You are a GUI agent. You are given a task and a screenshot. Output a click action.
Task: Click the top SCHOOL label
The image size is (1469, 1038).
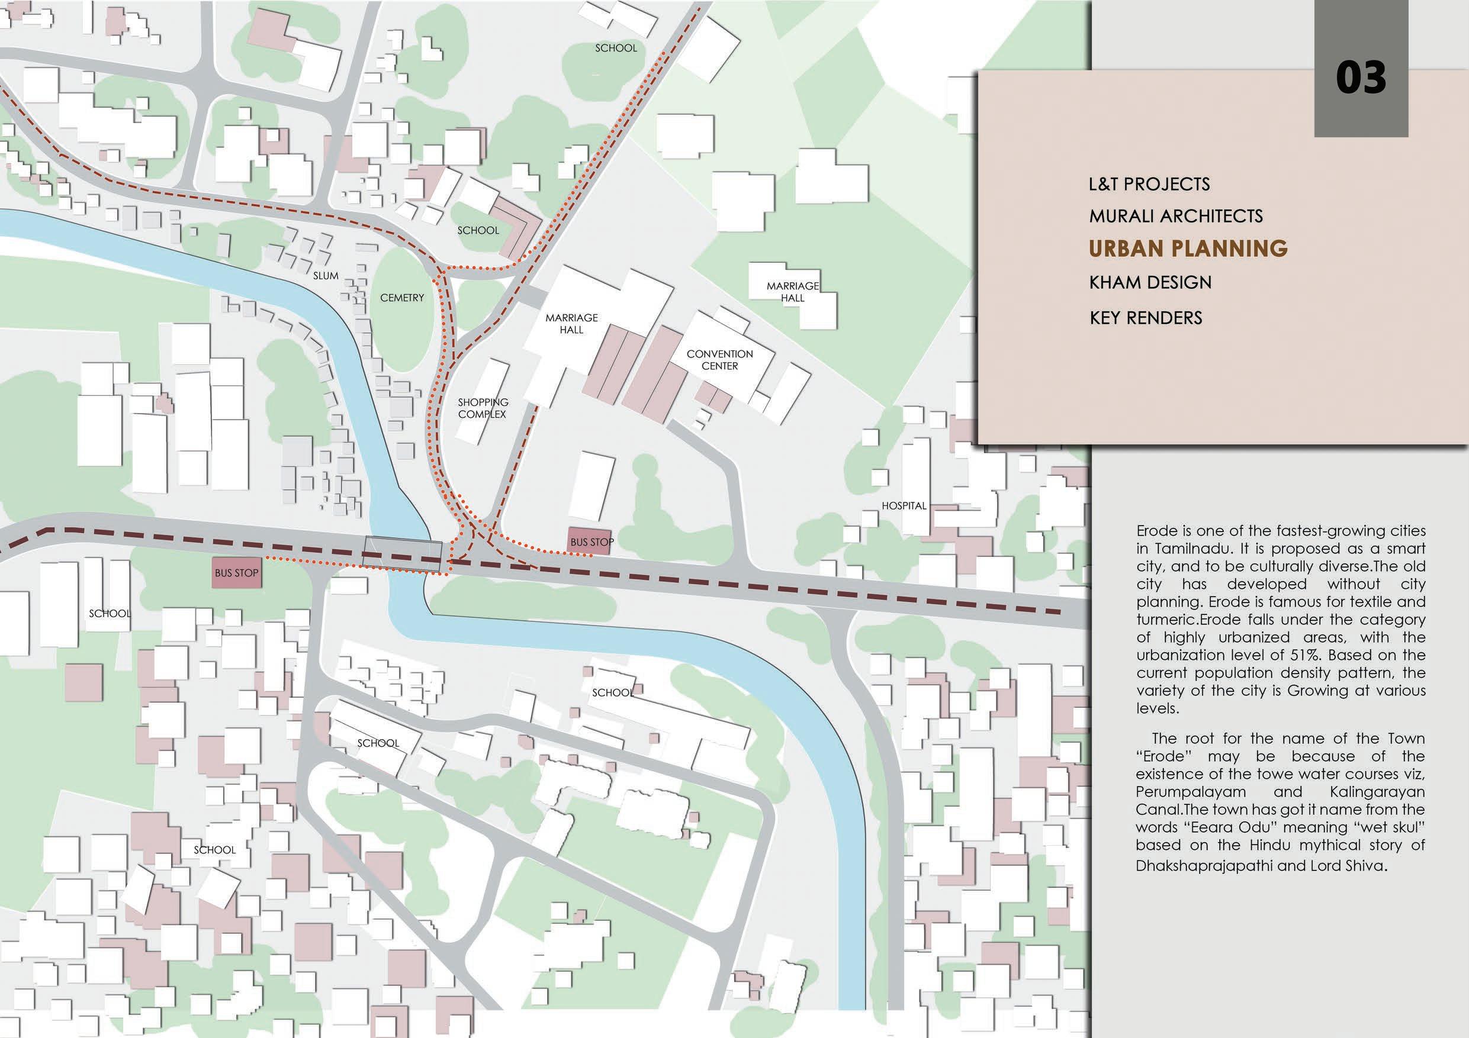click(616, 48)
